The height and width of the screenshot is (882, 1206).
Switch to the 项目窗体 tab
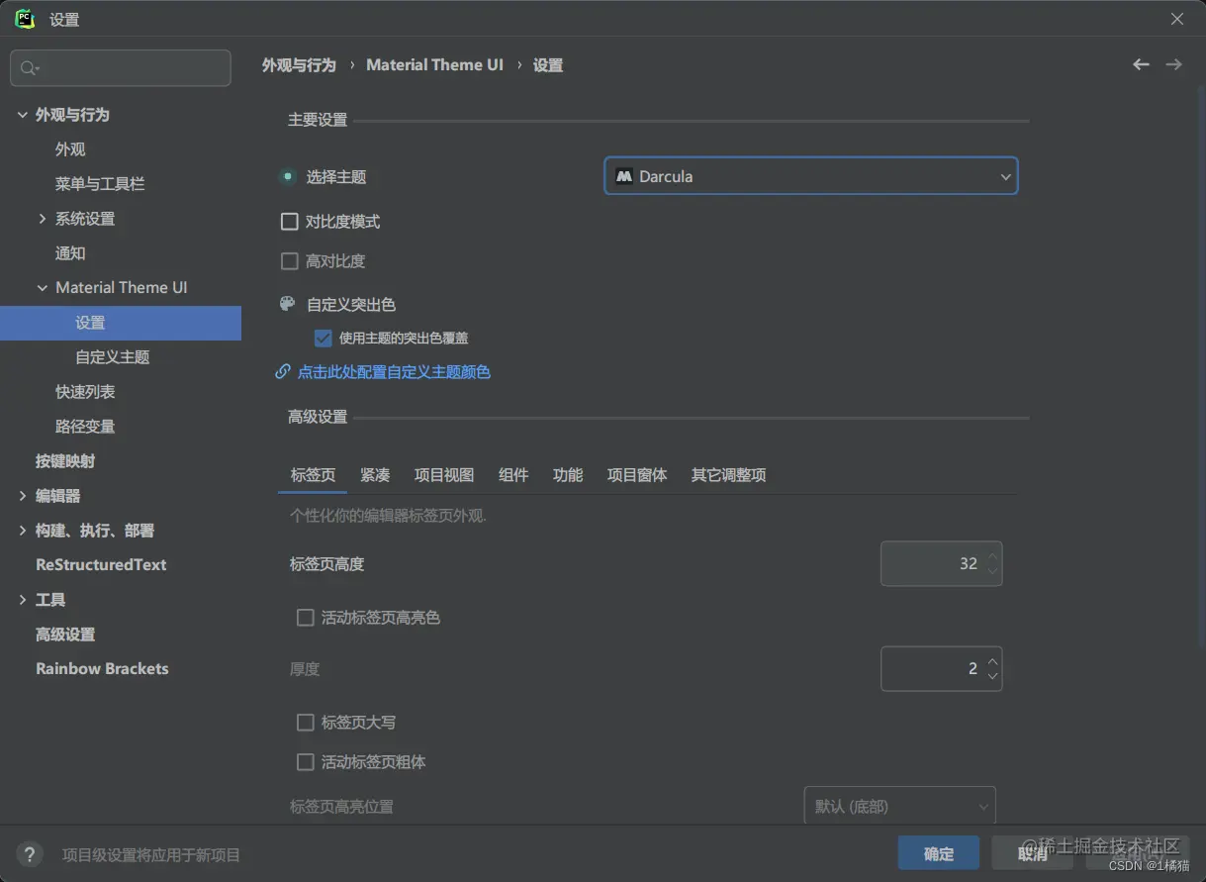point(637,475)
